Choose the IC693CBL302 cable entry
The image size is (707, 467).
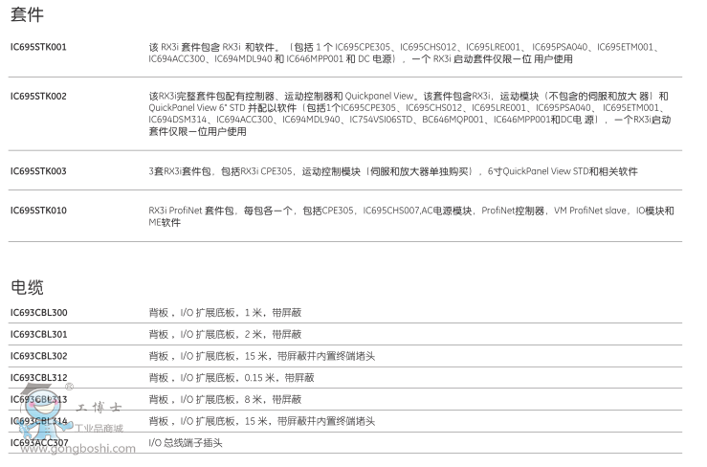tap(39, 356)
